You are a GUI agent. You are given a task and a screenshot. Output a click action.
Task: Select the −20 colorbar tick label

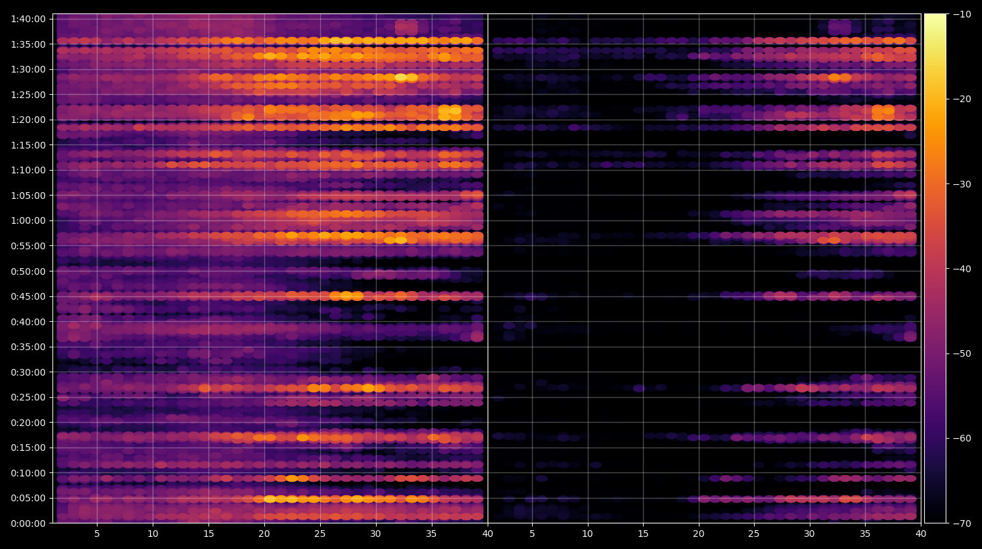962,99
